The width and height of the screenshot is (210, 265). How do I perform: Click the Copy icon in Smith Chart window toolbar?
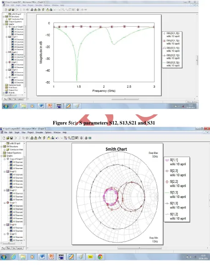pyautogui.click(x=23, y=138)
